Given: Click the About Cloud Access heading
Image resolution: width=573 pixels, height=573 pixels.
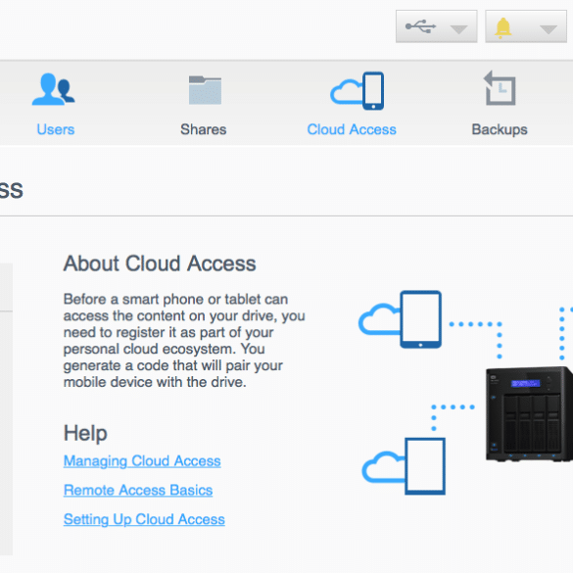Looking at the screenshot, I should point(160,263).
